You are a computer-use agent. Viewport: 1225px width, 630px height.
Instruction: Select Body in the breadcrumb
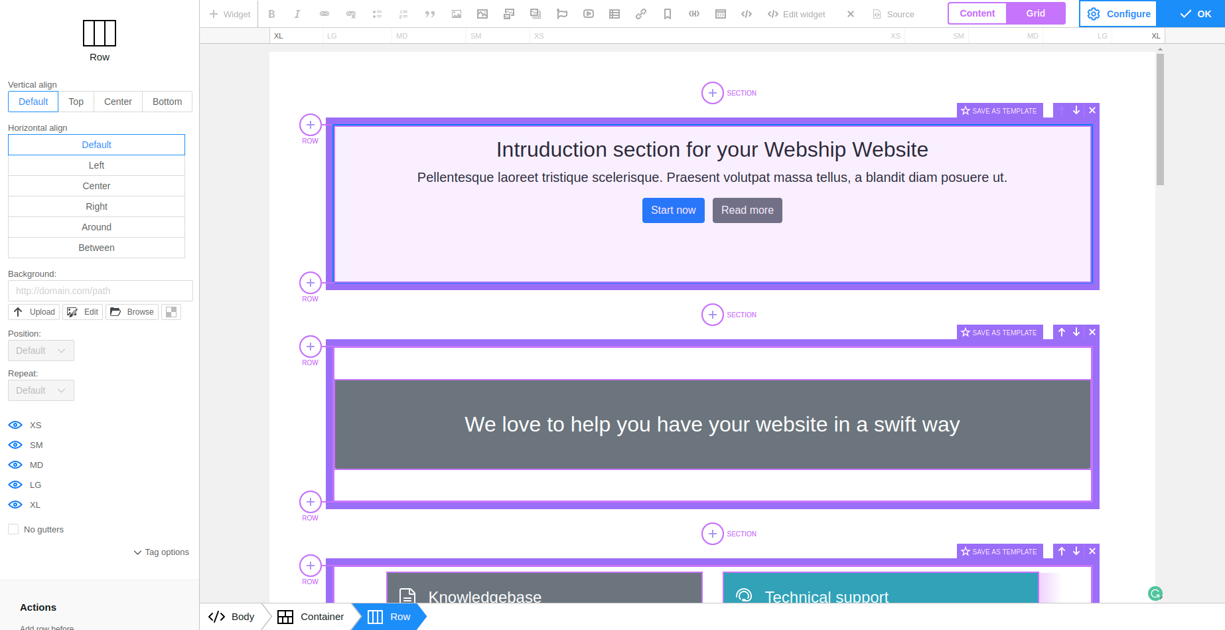click(x=232, y=617)
